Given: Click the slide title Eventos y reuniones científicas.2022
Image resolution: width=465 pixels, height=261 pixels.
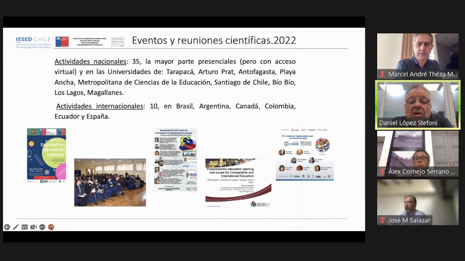Looking at the screenshot, I should point(214,40).
